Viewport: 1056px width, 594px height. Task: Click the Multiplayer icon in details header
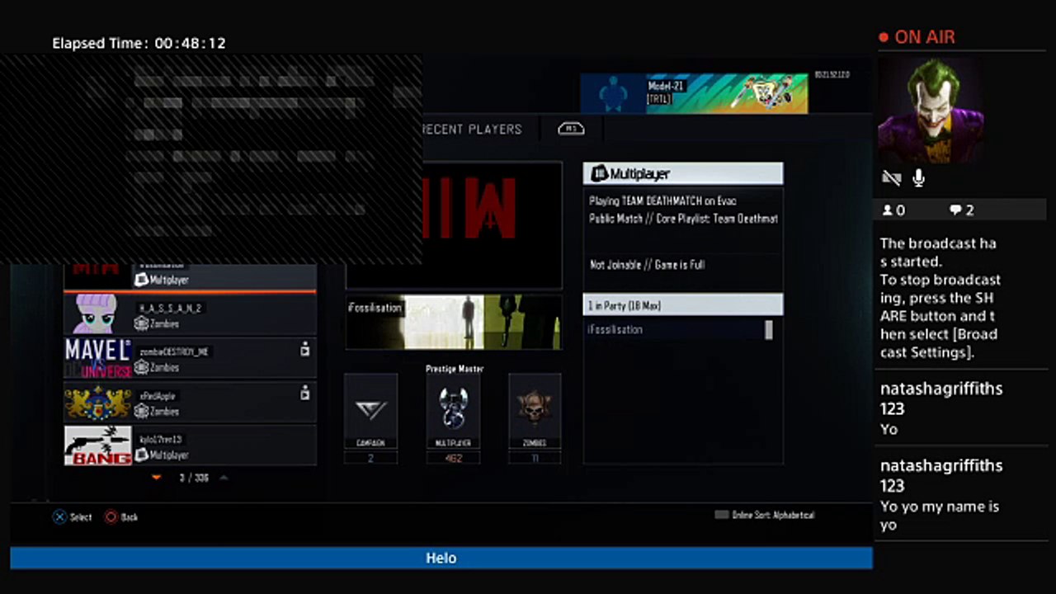(x=599, y=173)
